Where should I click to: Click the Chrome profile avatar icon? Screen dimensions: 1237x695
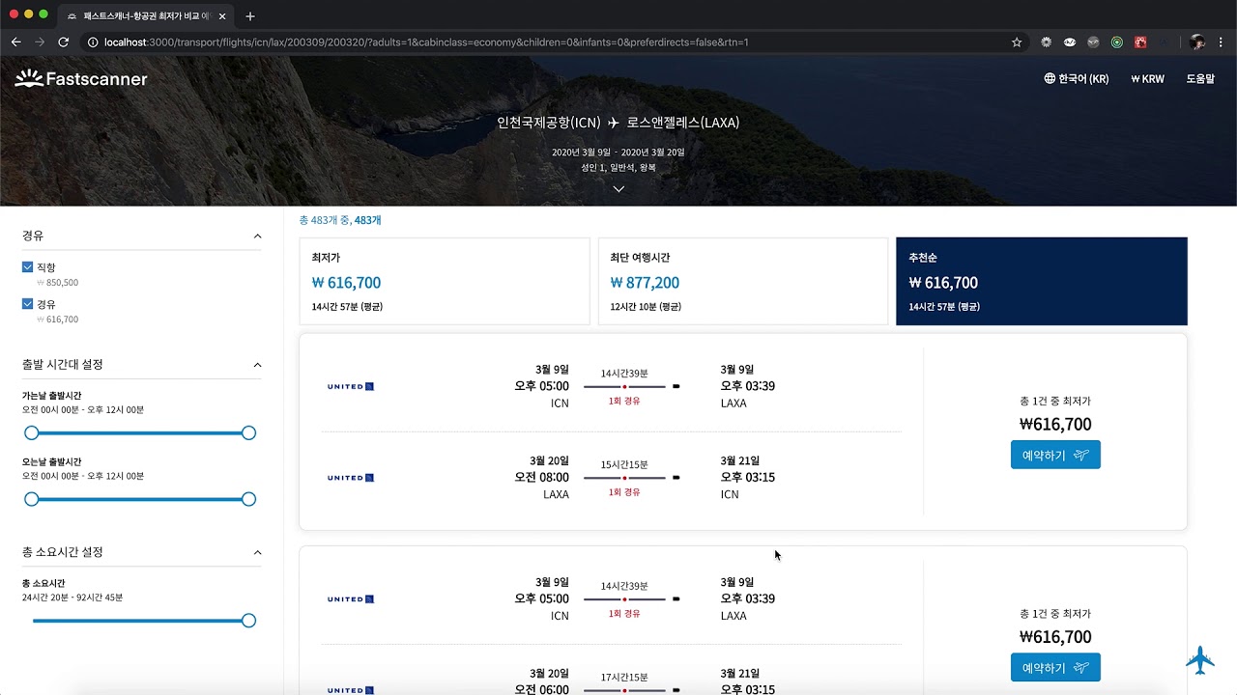[x=1197, y=42]
